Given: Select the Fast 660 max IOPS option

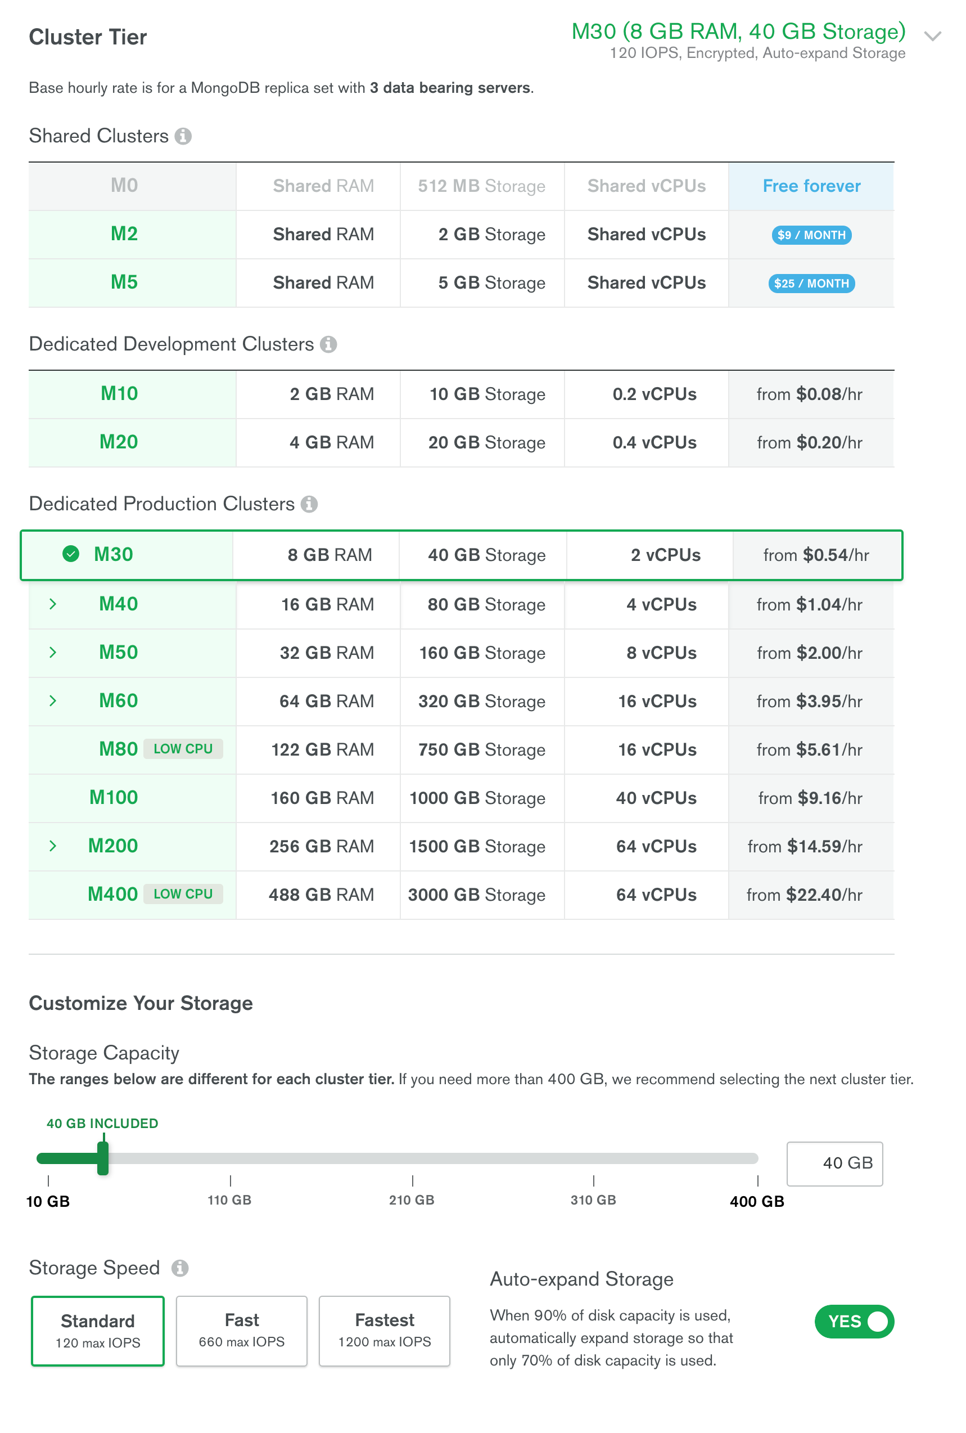Looking at the screenshot, I should tap(242, 1331).
